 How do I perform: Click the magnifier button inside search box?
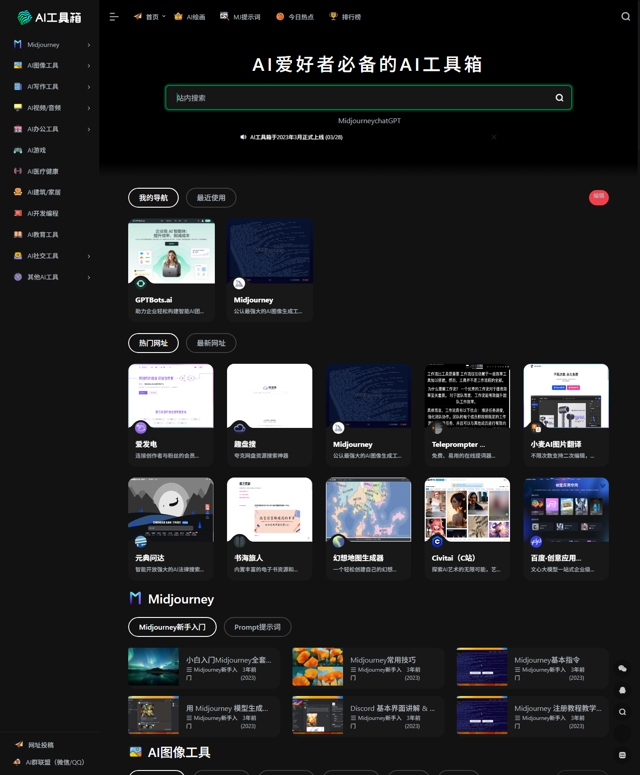pos(559,98)
